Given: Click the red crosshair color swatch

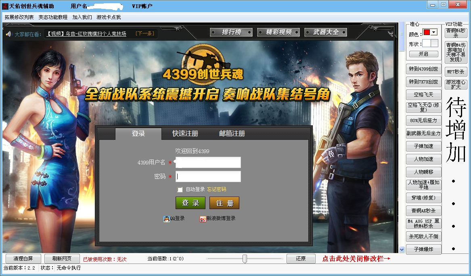Looking at the screenshot, I should [x=427, y=32].
